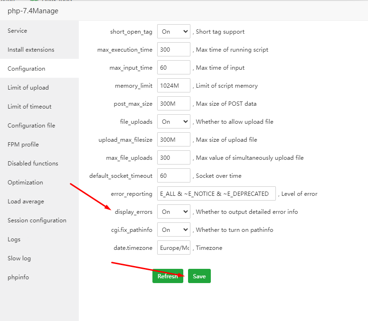The image size is (368, 321).
Task: Click the Refresh button
Action: pos(168,276)
